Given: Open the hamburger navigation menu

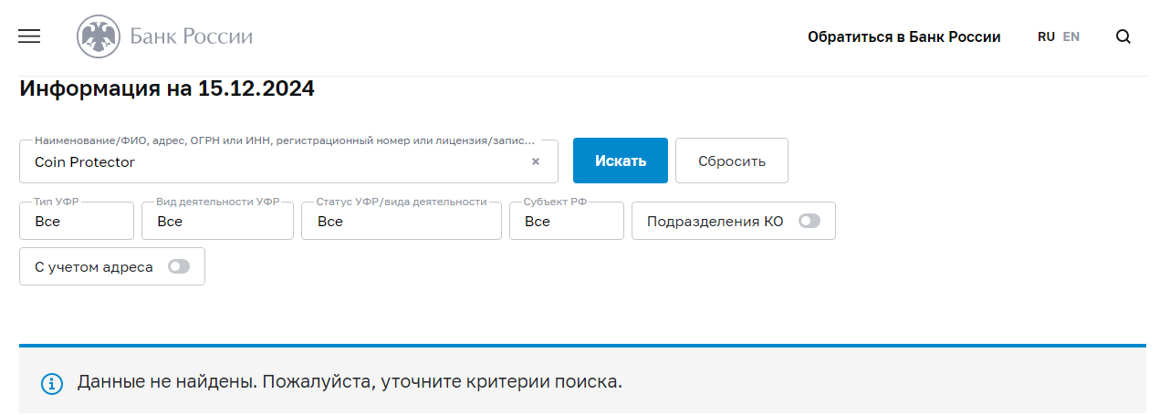Looking at the screenshot, I should tap(29, 36).
